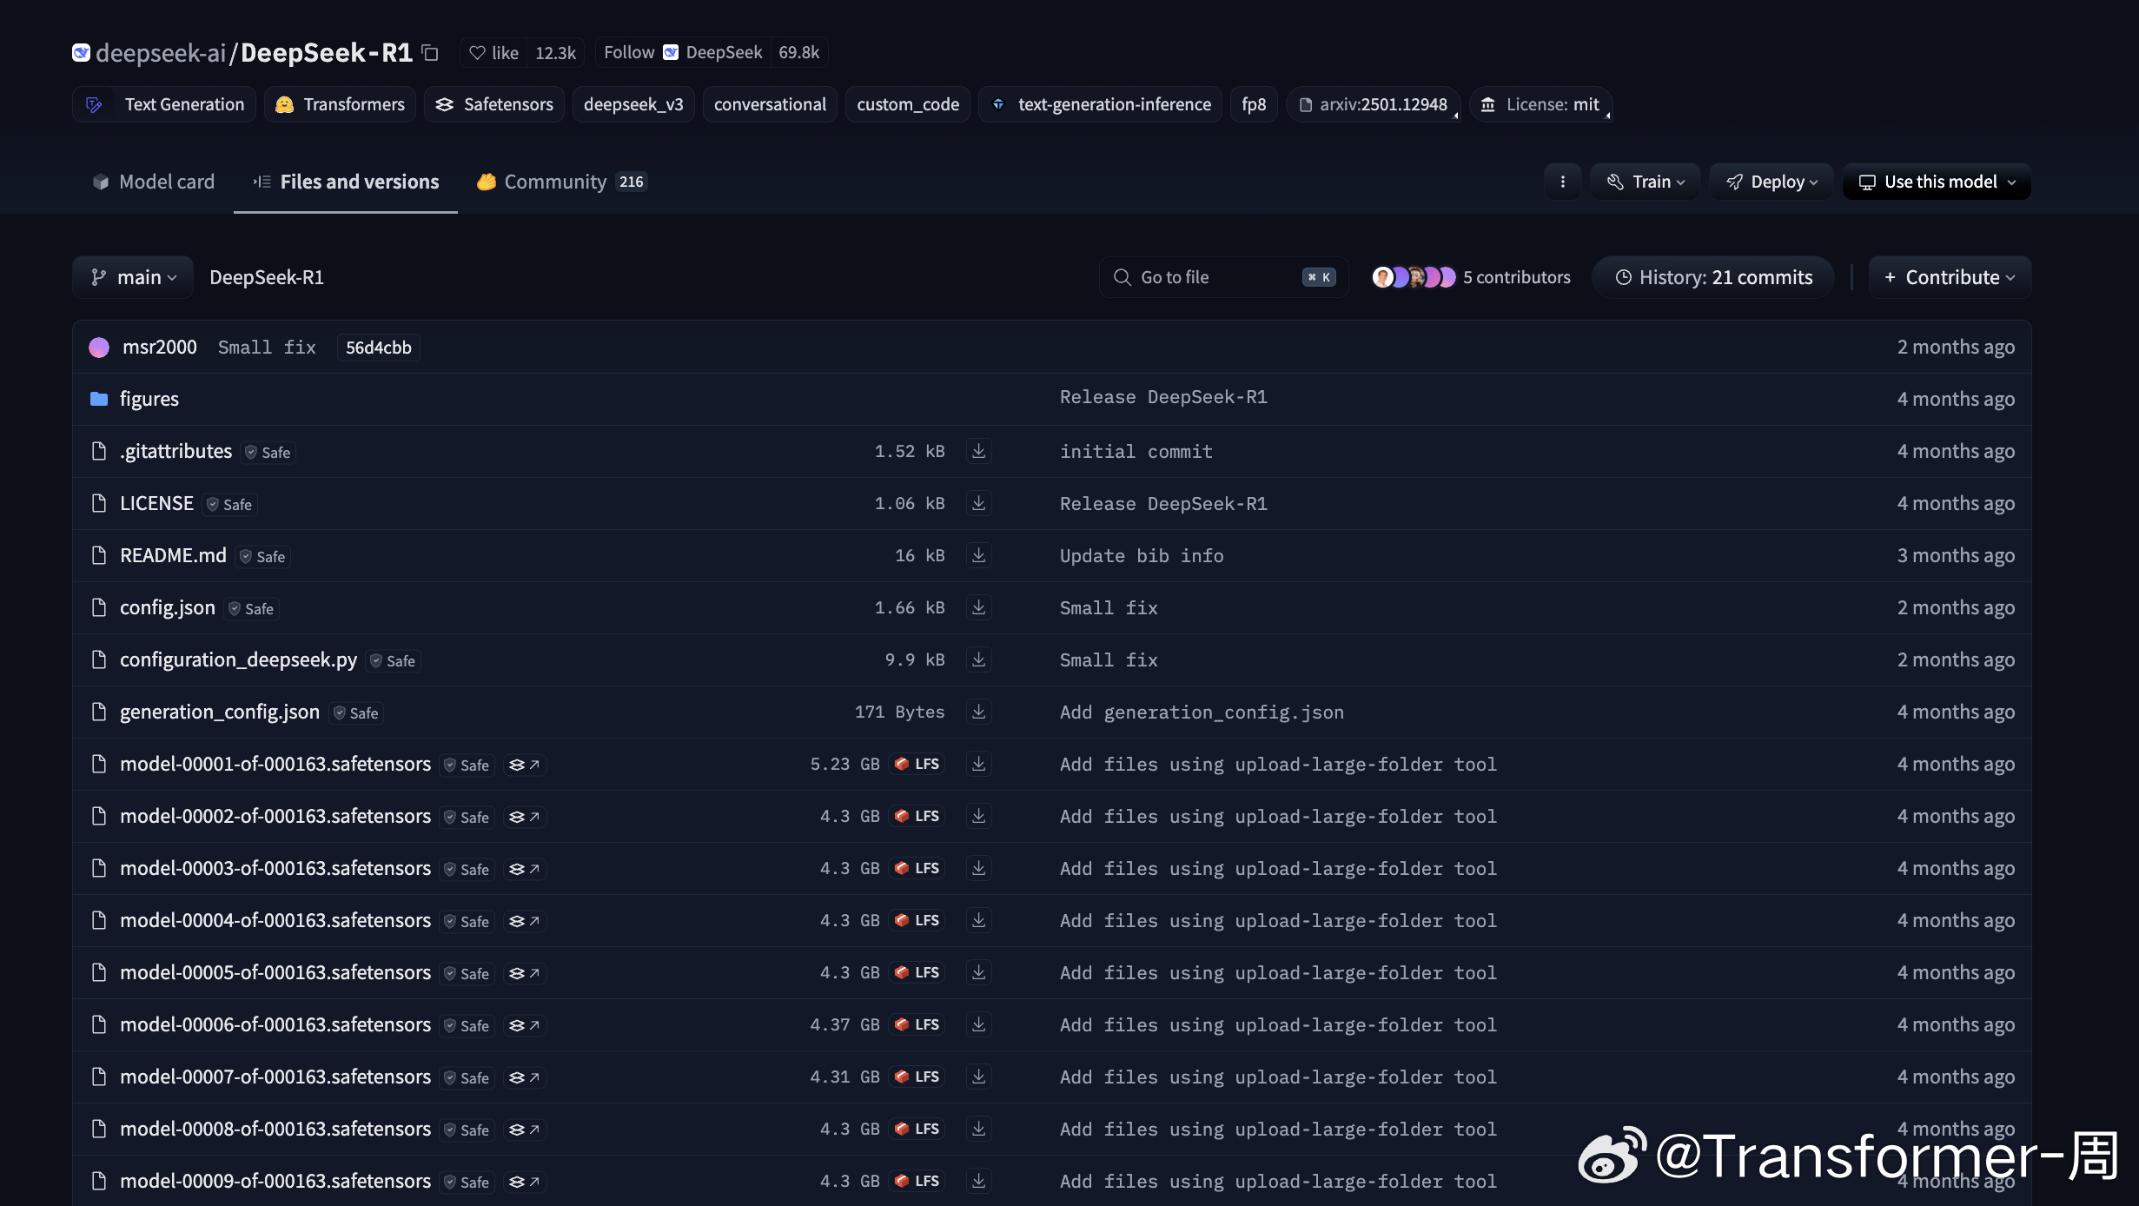Like the DeepSeek-R1 model
This screenshot has width=2139, height=1206.
(493, 53)
